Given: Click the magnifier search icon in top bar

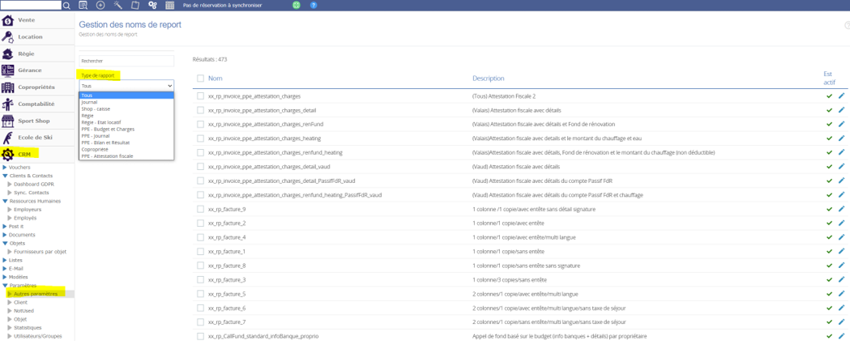Looking at the screenshot, I should coord(66,6).
